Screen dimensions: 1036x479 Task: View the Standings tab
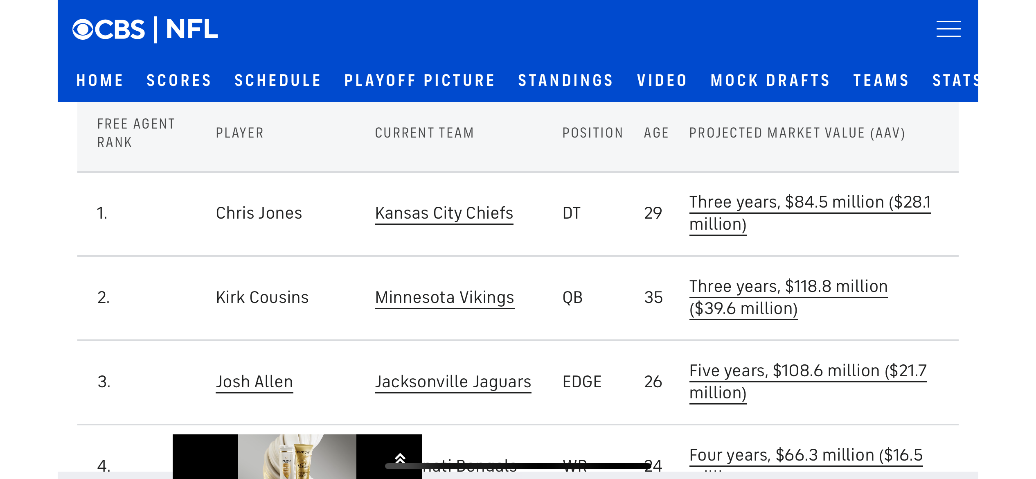click(566, 80)
